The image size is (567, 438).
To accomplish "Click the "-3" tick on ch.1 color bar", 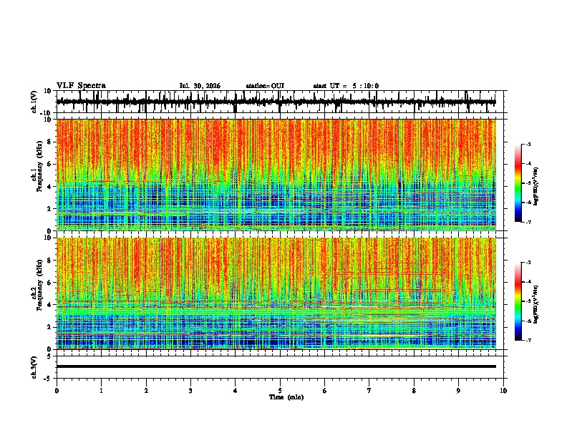I will (528, 144).
